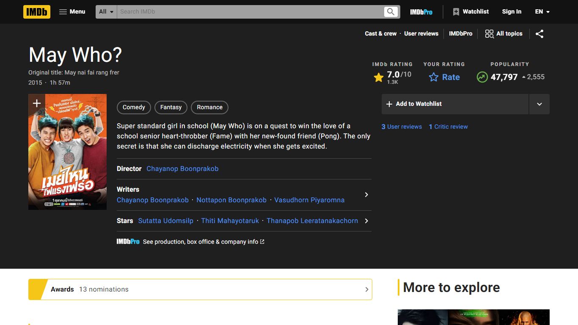
Task: Open writer Nottapon Boonprakob
Action: tap(231, 200)
